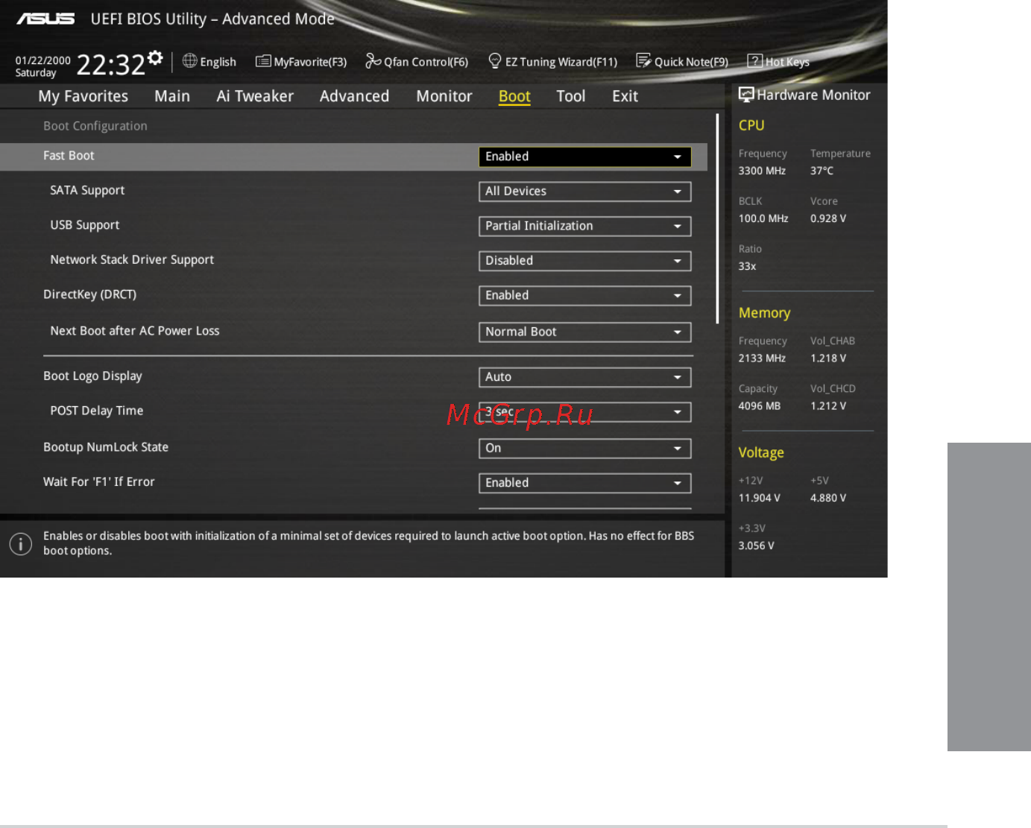Go to My Favorites tab
Viewport: 1031px width, 828px height.
tap(83, 96)
